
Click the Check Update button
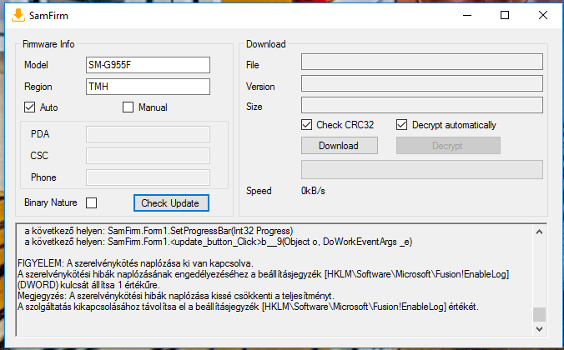coord(171,203)
